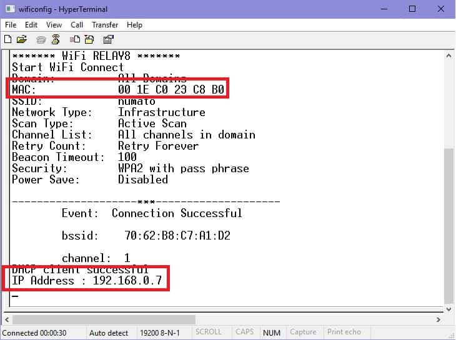
Task: Open the Help menu
Action: tap(134, 25)
